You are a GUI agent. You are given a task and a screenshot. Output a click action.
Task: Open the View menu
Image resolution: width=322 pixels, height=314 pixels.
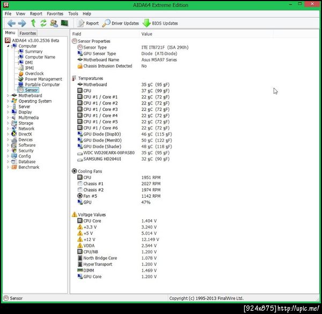20,14
